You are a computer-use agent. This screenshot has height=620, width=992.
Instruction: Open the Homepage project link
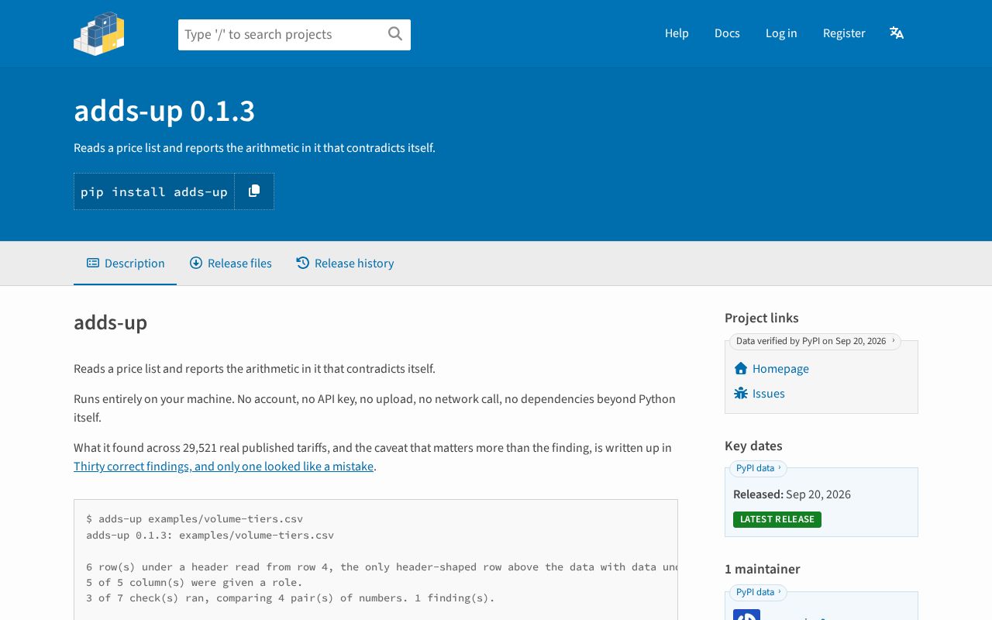(780, 369)
